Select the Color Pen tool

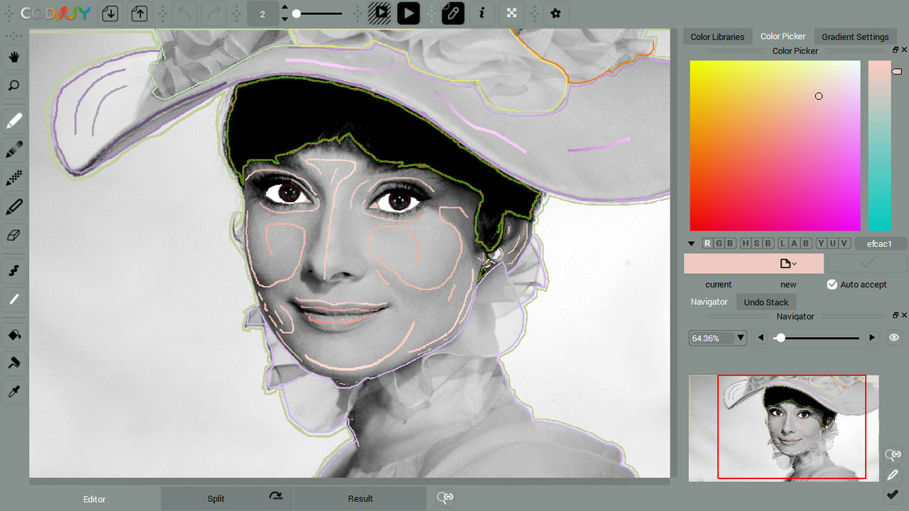tap(14, 121)
